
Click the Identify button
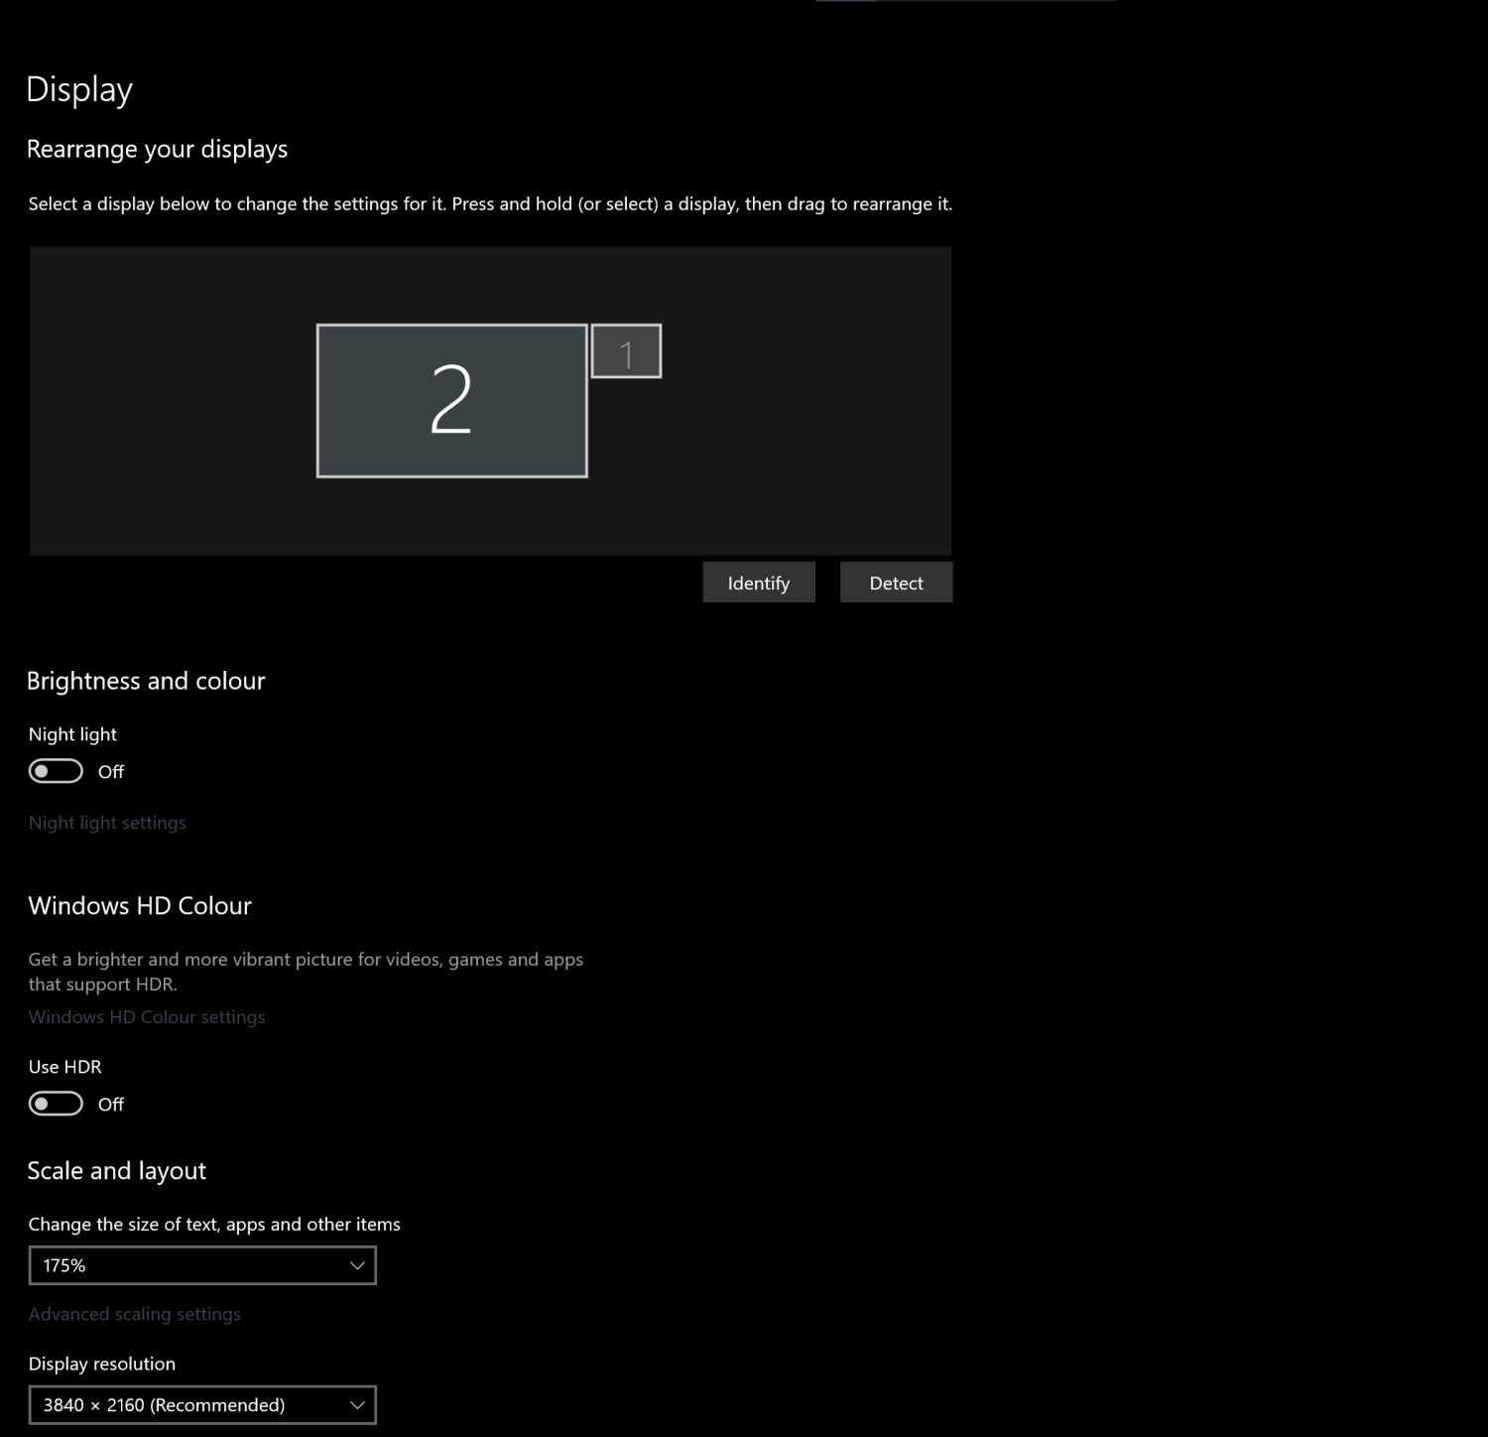pyautogui.click(x=759, y=583)
